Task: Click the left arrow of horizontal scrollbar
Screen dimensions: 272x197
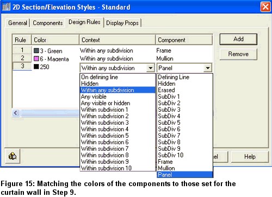Action: 16,113
